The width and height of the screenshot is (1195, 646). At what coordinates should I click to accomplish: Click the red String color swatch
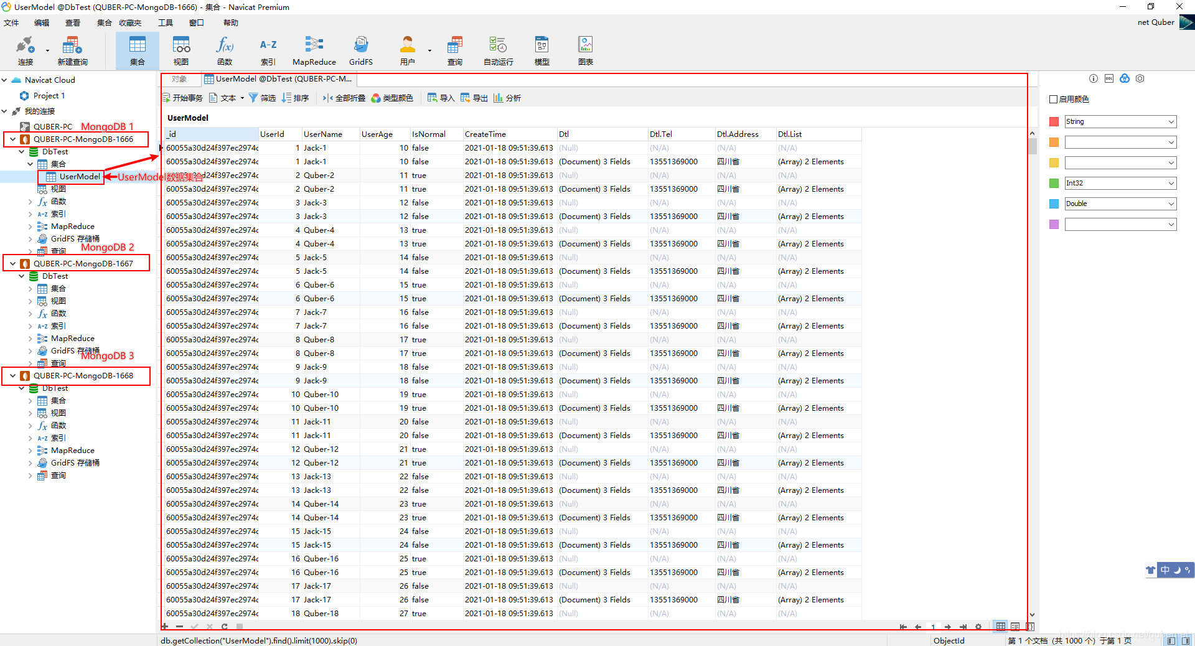point(1054,122)
